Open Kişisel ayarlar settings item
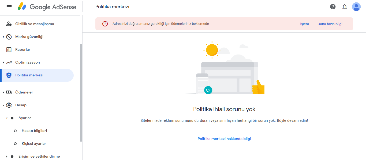 click(34, 144)
